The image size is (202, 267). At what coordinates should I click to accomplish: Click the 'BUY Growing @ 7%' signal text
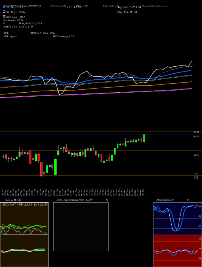click(63, 36)
